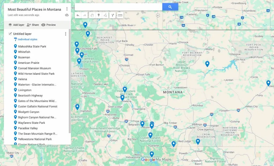This screenshot has height=166, width=274.
Task: Select the add directions tool
Action: [x=113, y=15]
